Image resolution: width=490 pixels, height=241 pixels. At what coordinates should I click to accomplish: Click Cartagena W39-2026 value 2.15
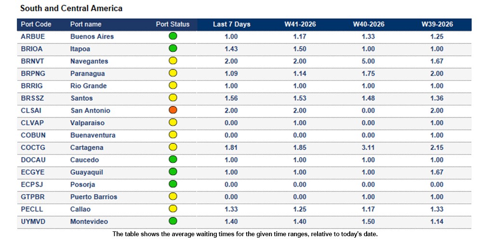tap(437, 147)
